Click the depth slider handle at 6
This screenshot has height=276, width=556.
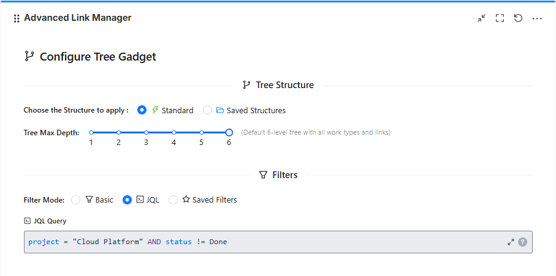[x=229, y=132]
